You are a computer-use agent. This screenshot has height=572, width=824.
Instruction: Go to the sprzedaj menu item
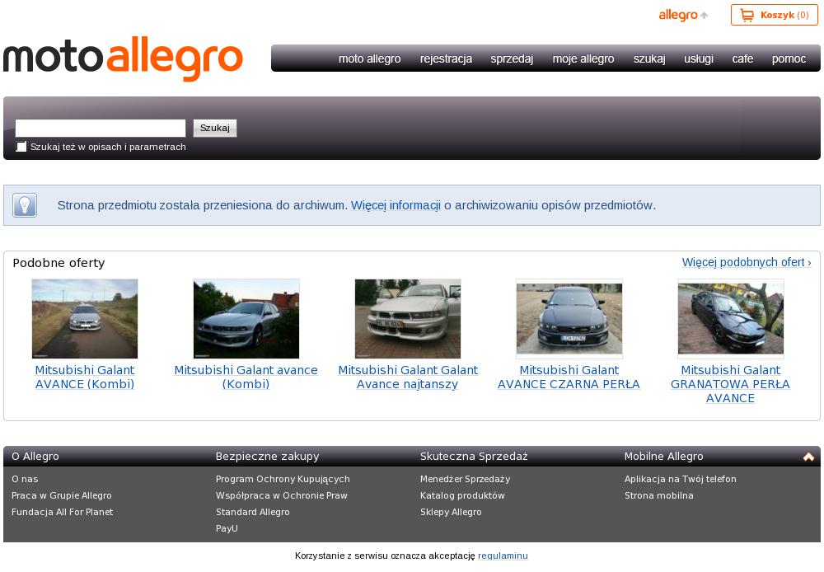(x=512, y=59)
